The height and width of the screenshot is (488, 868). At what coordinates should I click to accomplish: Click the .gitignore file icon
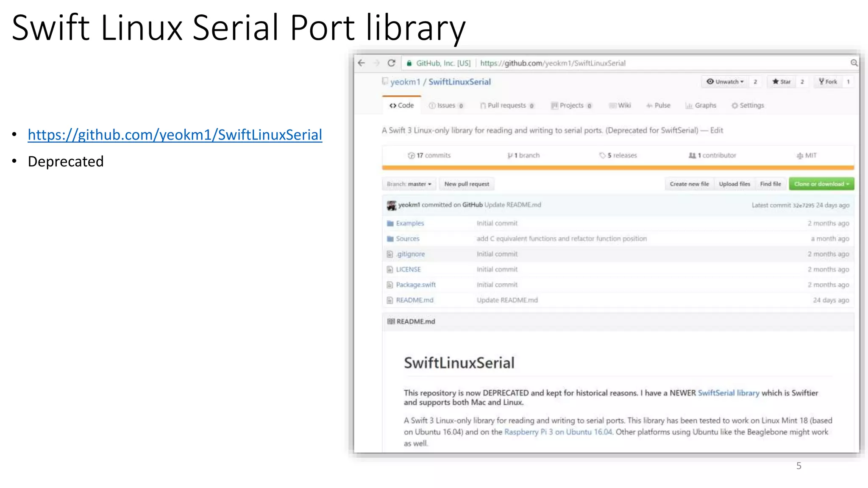click(x=390, y=254)
